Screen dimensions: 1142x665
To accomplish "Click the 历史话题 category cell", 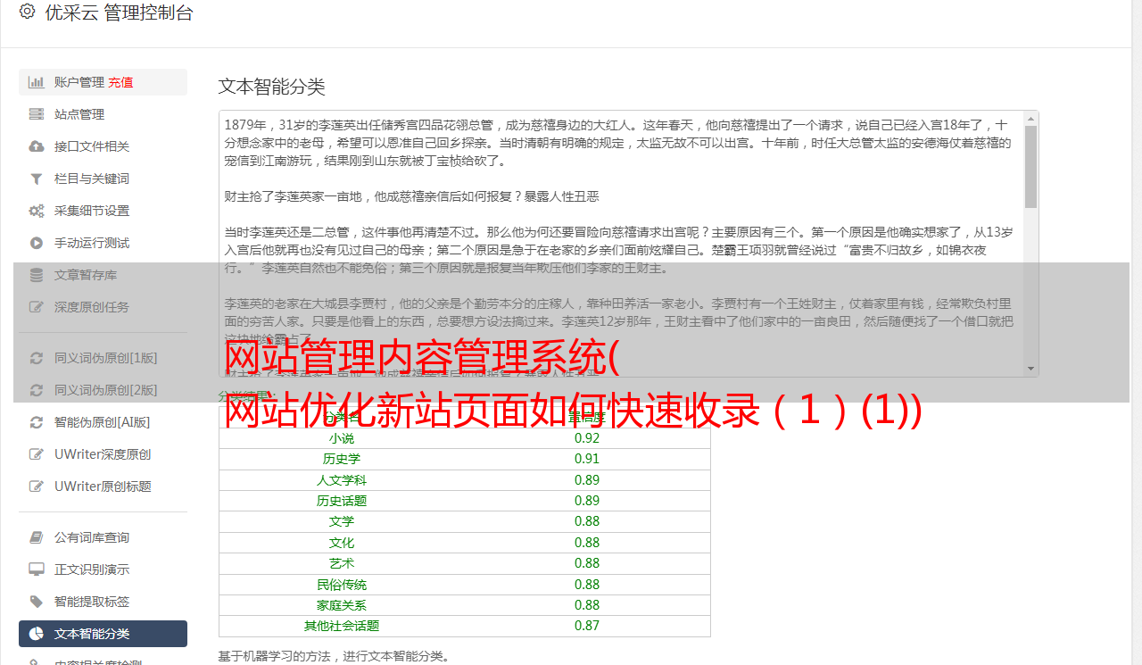I will click(342, 501).
